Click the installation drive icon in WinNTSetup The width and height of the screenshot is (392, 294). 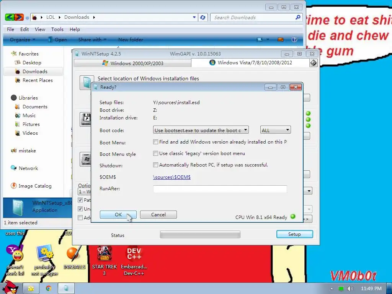(x=85, y=159)
